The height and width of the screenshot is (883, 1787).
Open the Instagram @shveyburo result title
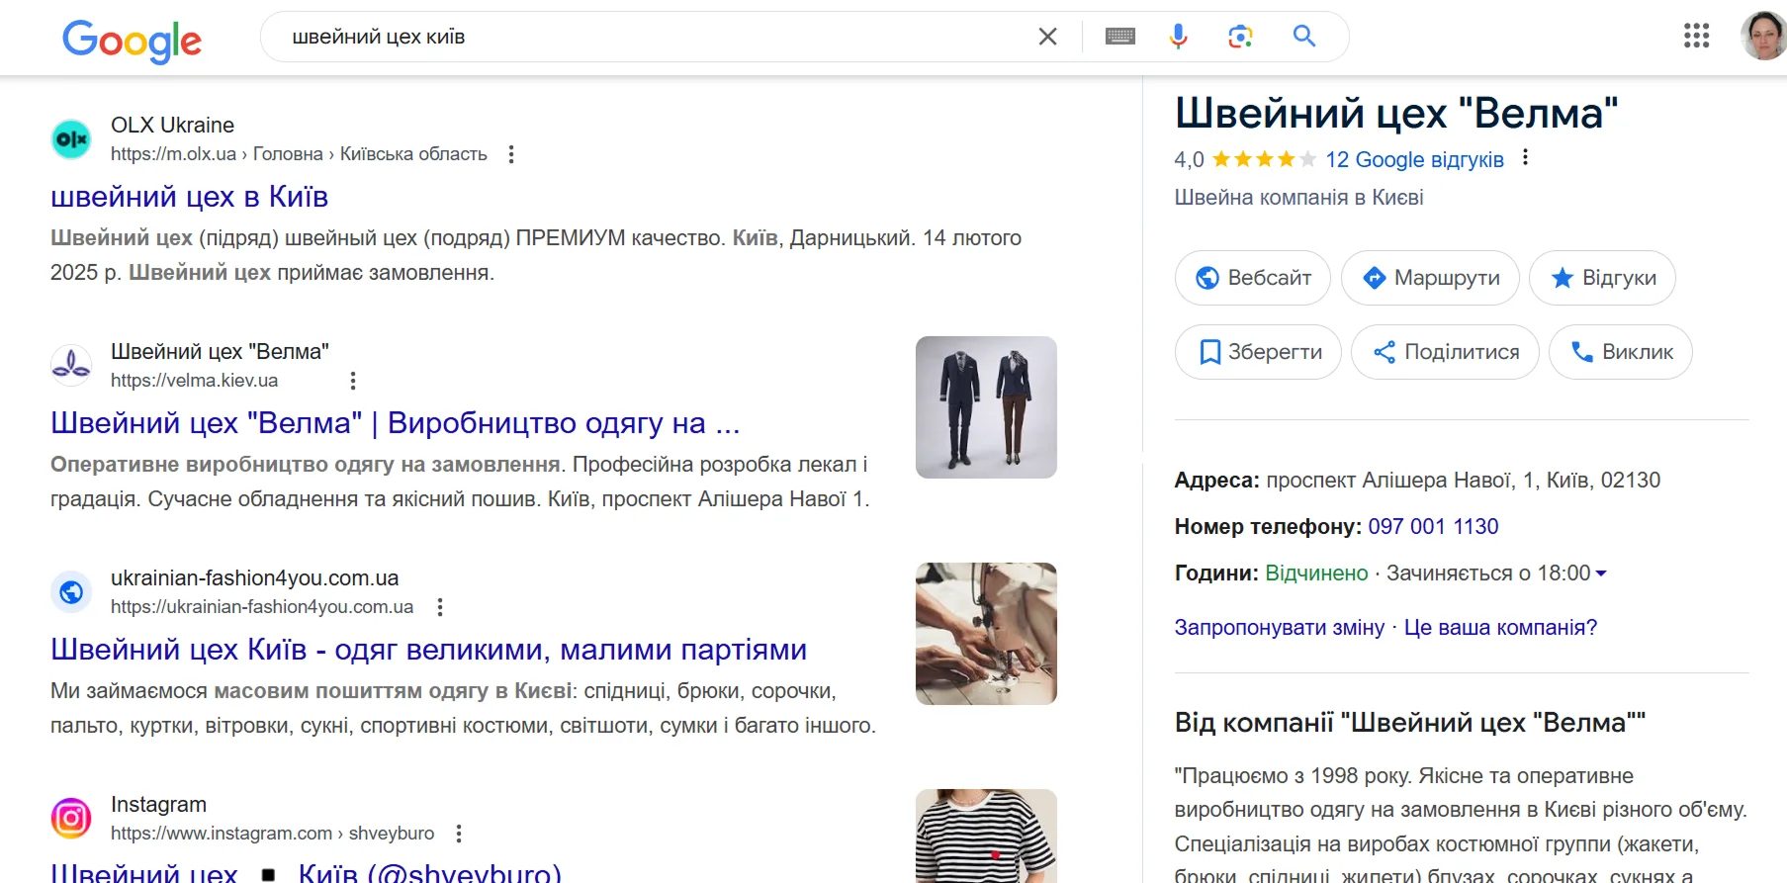tap(306, 872)
